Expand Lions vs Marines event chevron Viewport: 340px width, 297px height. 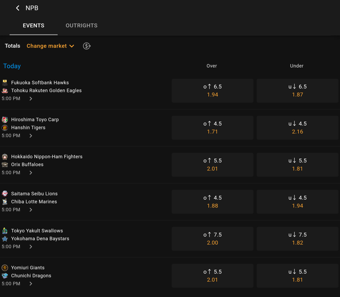pyautogui.click(x=31, y=210)
